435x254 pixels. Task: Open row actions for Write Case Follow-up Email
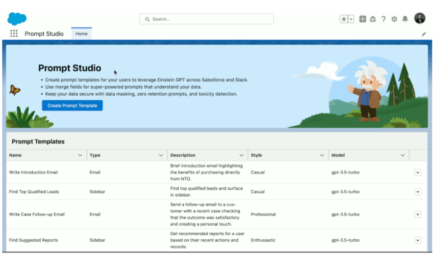418,214
